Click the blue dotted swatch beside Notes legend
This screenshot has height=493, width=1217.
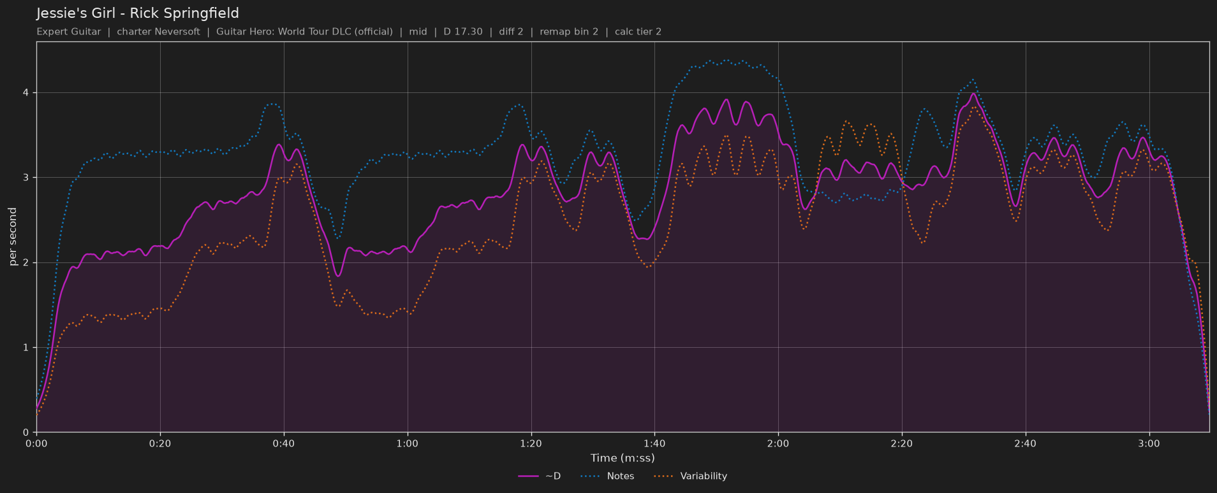point(591,476)
